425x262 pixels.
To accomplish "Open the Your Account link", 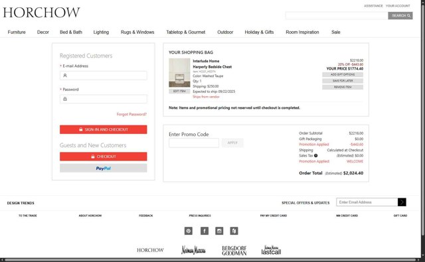I will point(398,6).
